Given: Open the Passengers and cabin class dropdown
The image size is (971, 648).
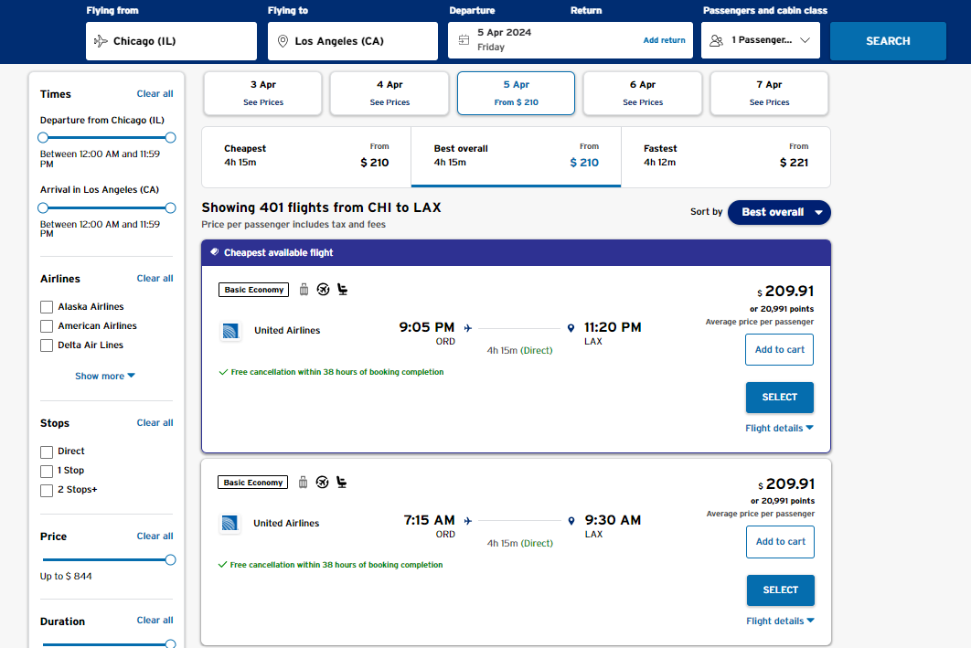Looking at the screenshot, I should click(761, 40).
